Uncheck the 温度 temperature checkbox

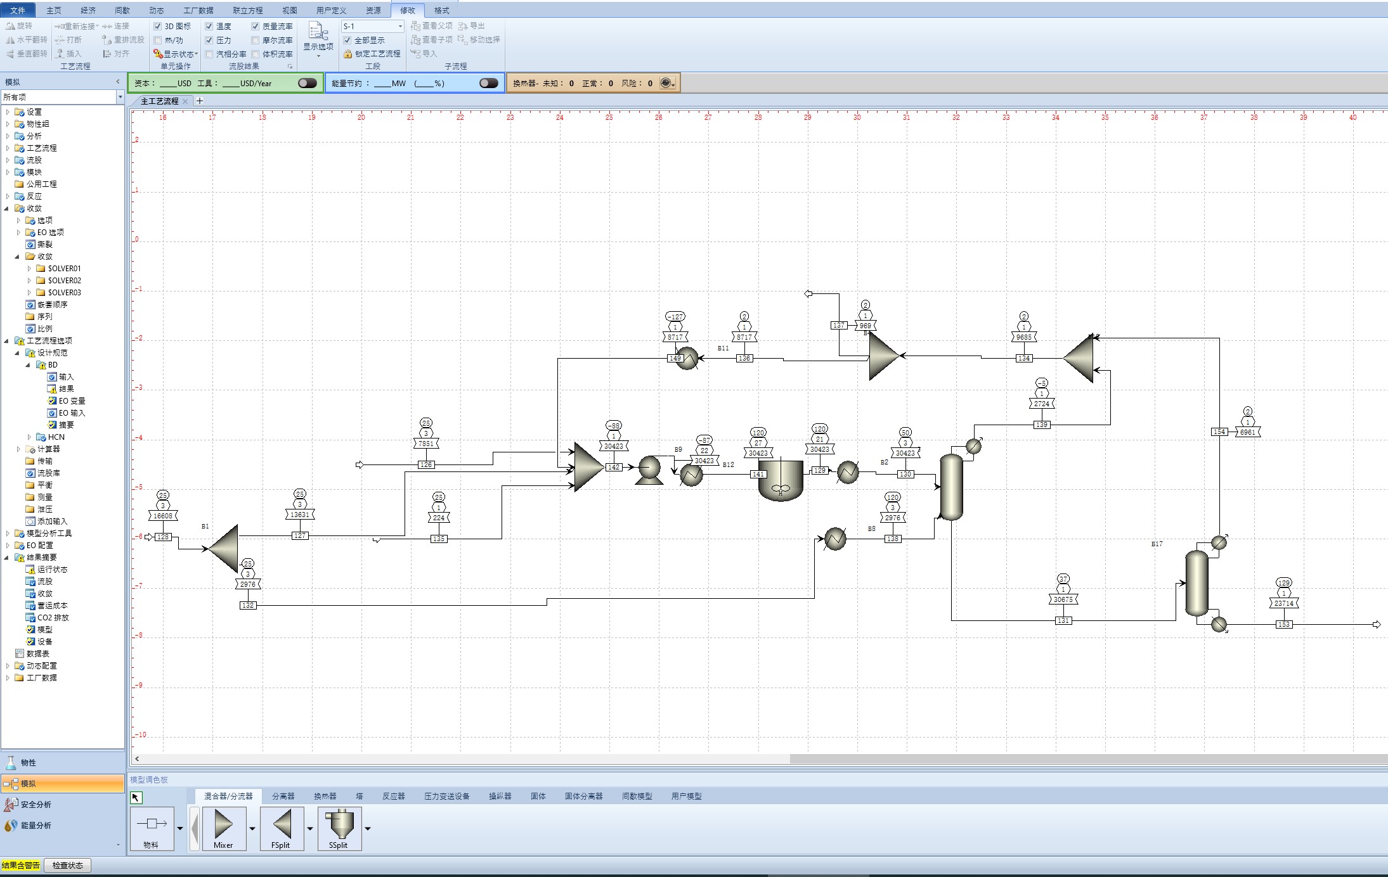(209, 26)
